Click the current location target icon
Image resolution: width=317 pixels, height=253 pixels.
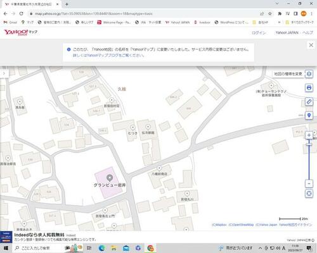click(309, 194)
